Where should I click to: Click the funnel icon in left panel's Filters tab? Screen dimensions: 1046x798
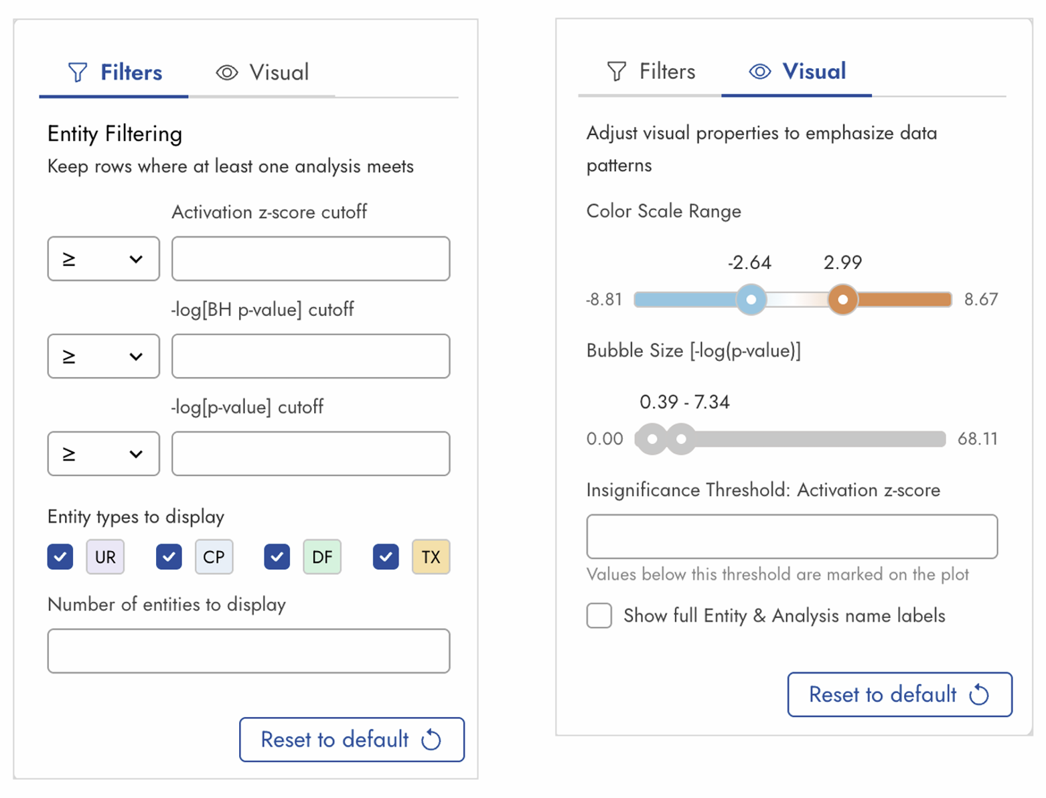coord(78,72)
